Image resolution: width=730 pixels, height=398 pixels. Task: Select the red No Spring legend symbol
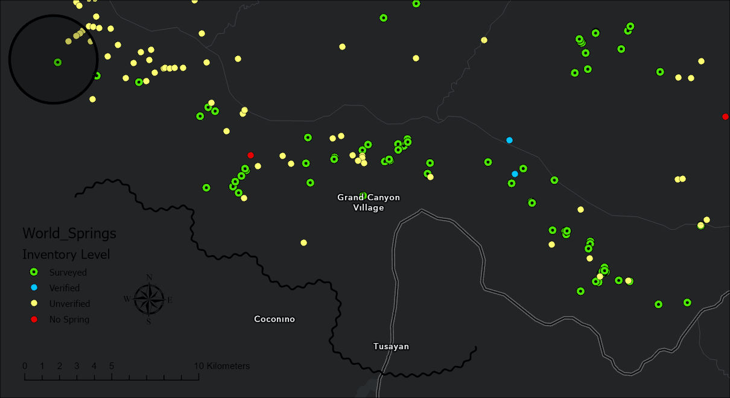(34, 319)
